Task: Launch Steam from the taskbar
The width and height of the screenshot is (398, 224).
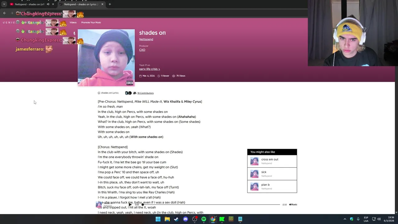Action: [x=176, y=219]
